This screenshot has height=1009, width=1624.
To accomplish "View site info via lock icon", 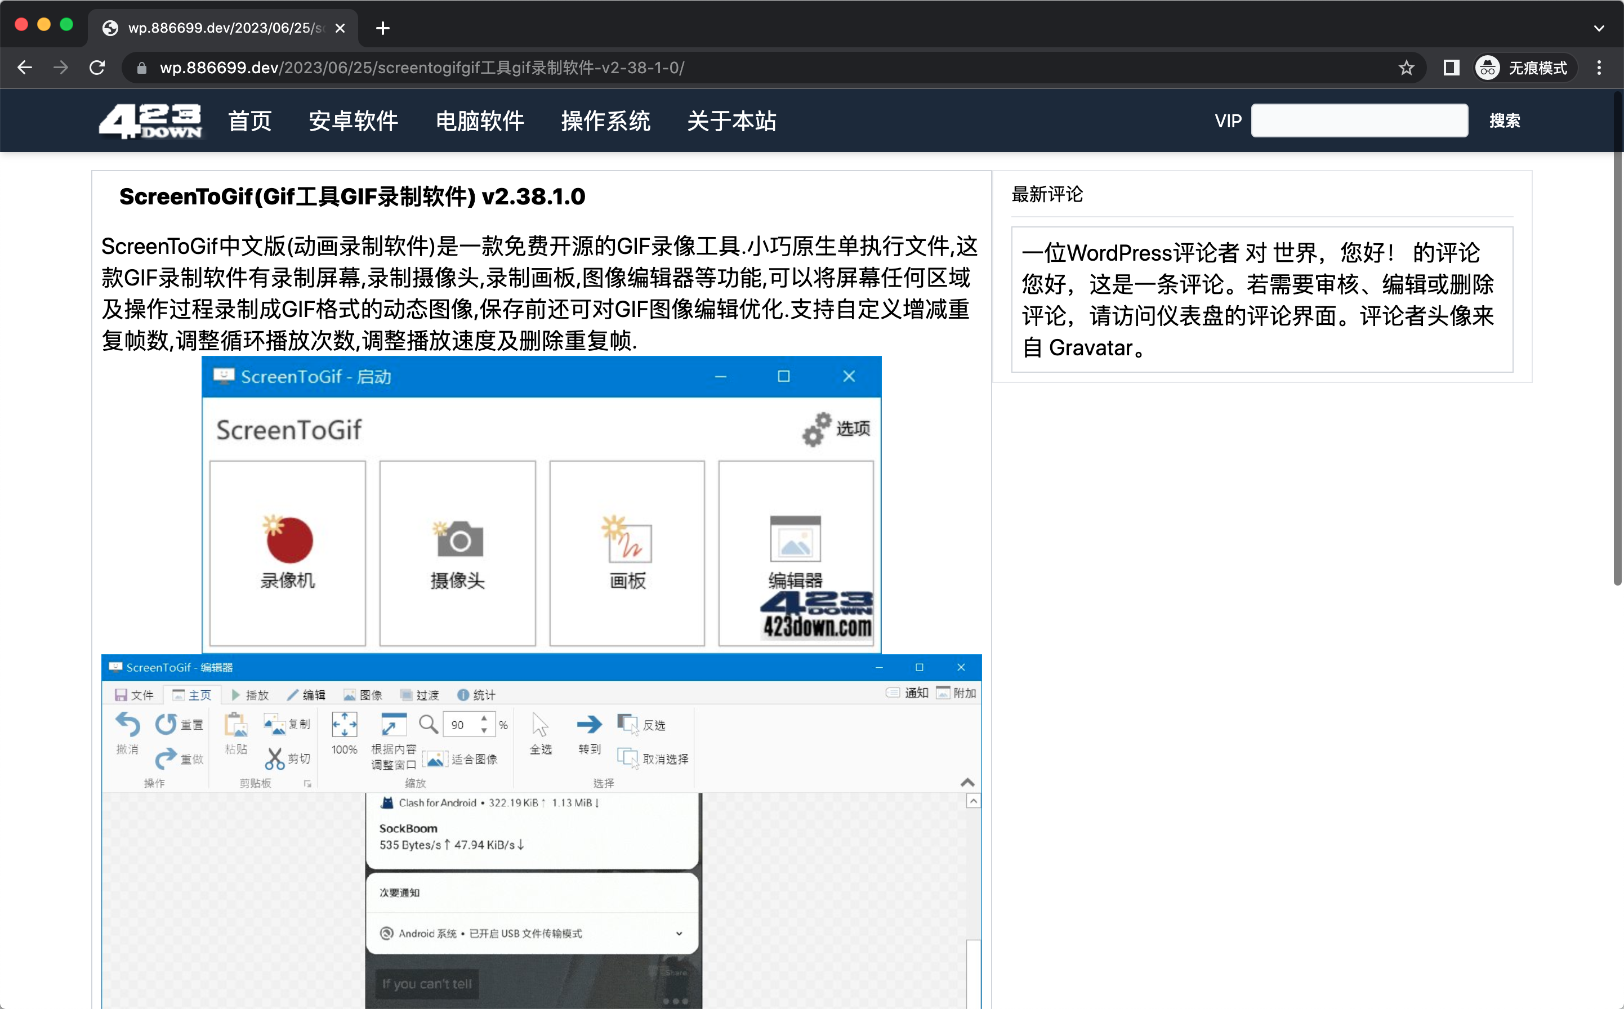I will 141,68.
